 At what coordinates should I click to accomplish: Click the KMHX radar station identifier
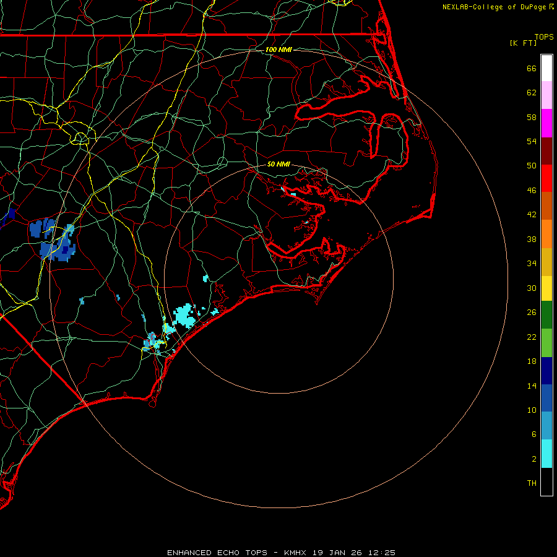(296, 553)
